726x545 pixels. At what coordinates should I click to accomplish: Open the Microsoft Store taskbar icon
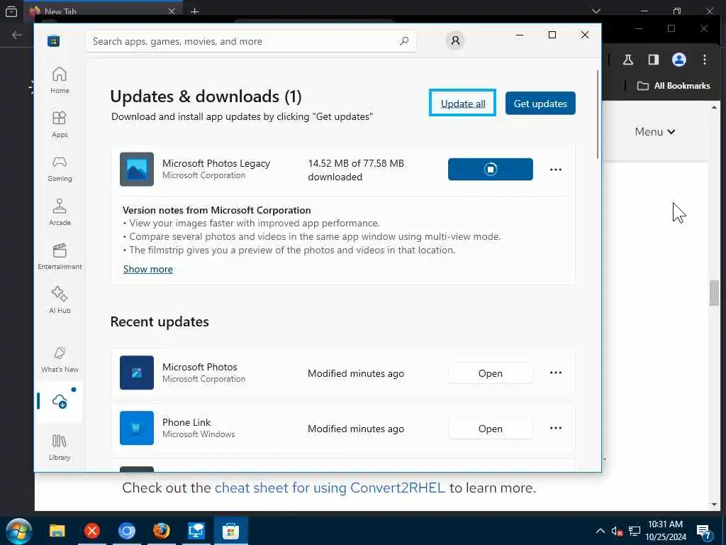click(x=230, y=531)
